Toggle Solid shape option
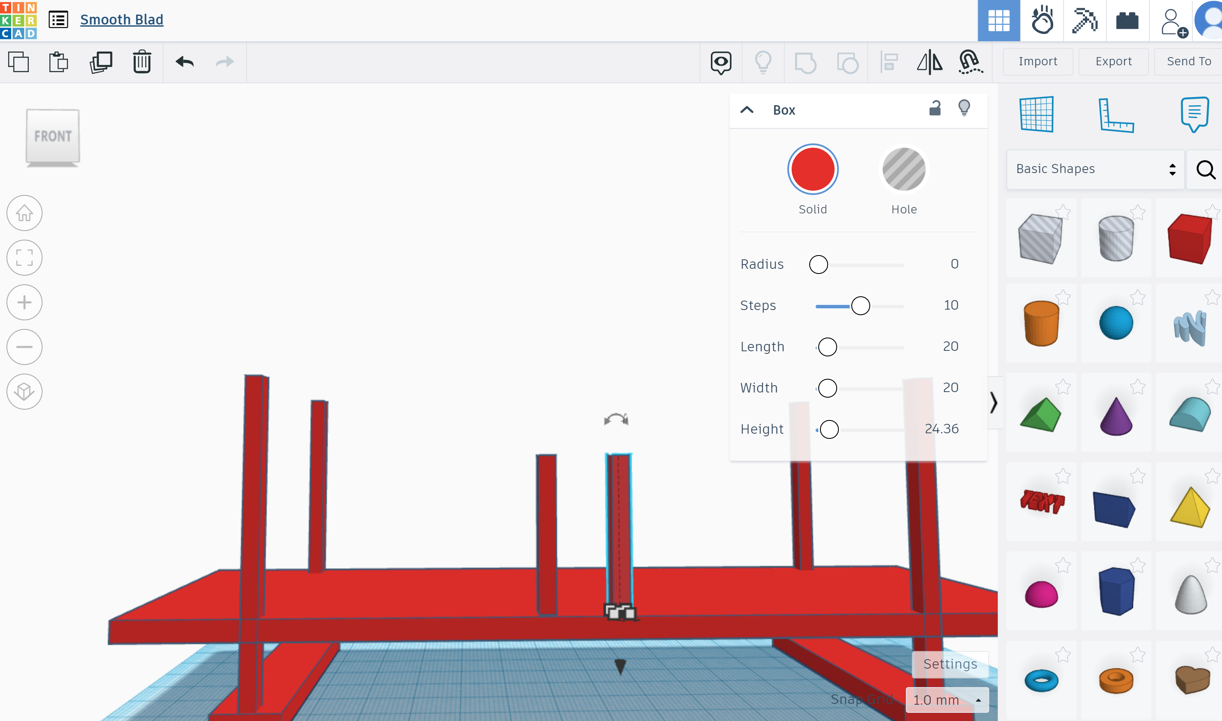The height and width of the screenshot is (721, 1222). tap(812, 169)
